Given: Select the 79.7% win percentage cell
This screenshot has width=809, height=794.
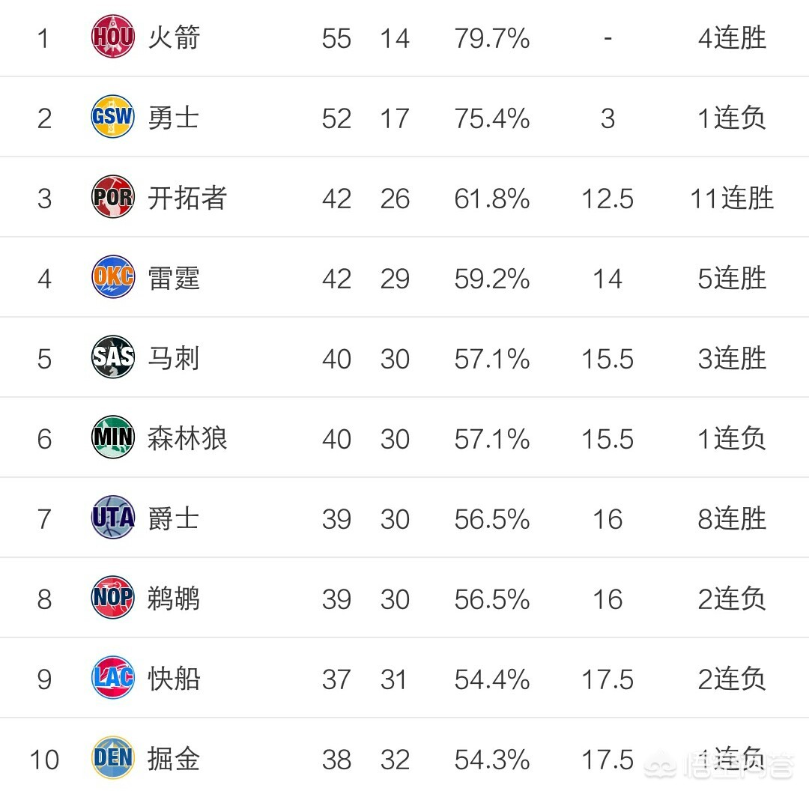Looking at the screenshot, I should click(492, 37).
